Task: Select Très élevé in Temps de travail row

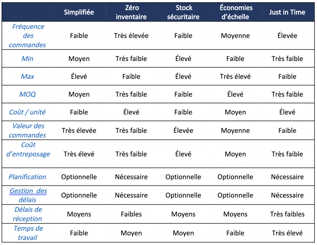Action: [x=287, y=233]
